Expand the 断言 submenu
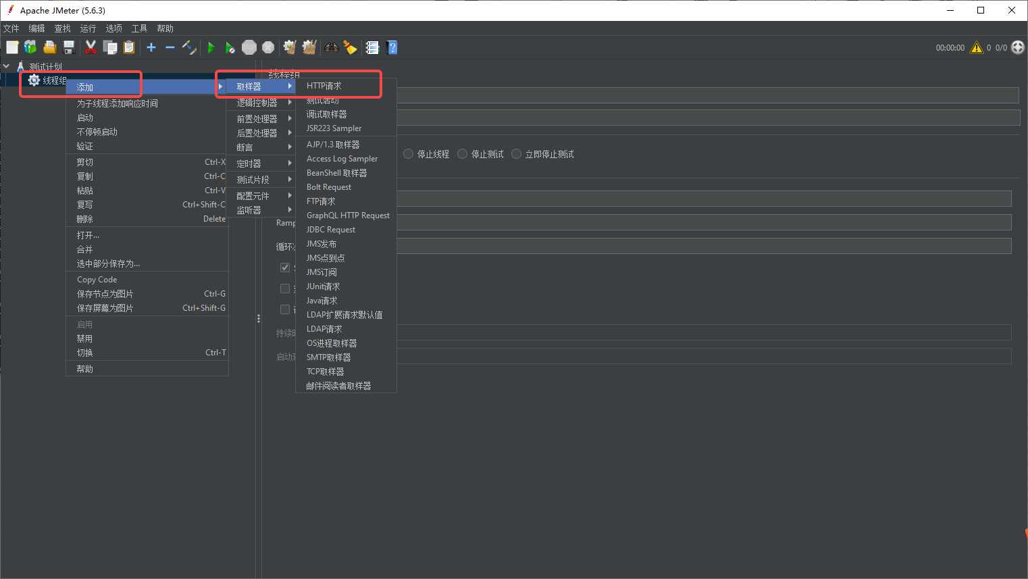 tap(261, 147)
